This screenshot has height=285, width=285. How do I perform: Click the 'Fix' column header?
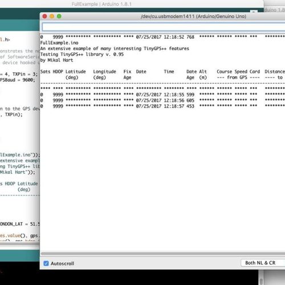pos(127,72)
